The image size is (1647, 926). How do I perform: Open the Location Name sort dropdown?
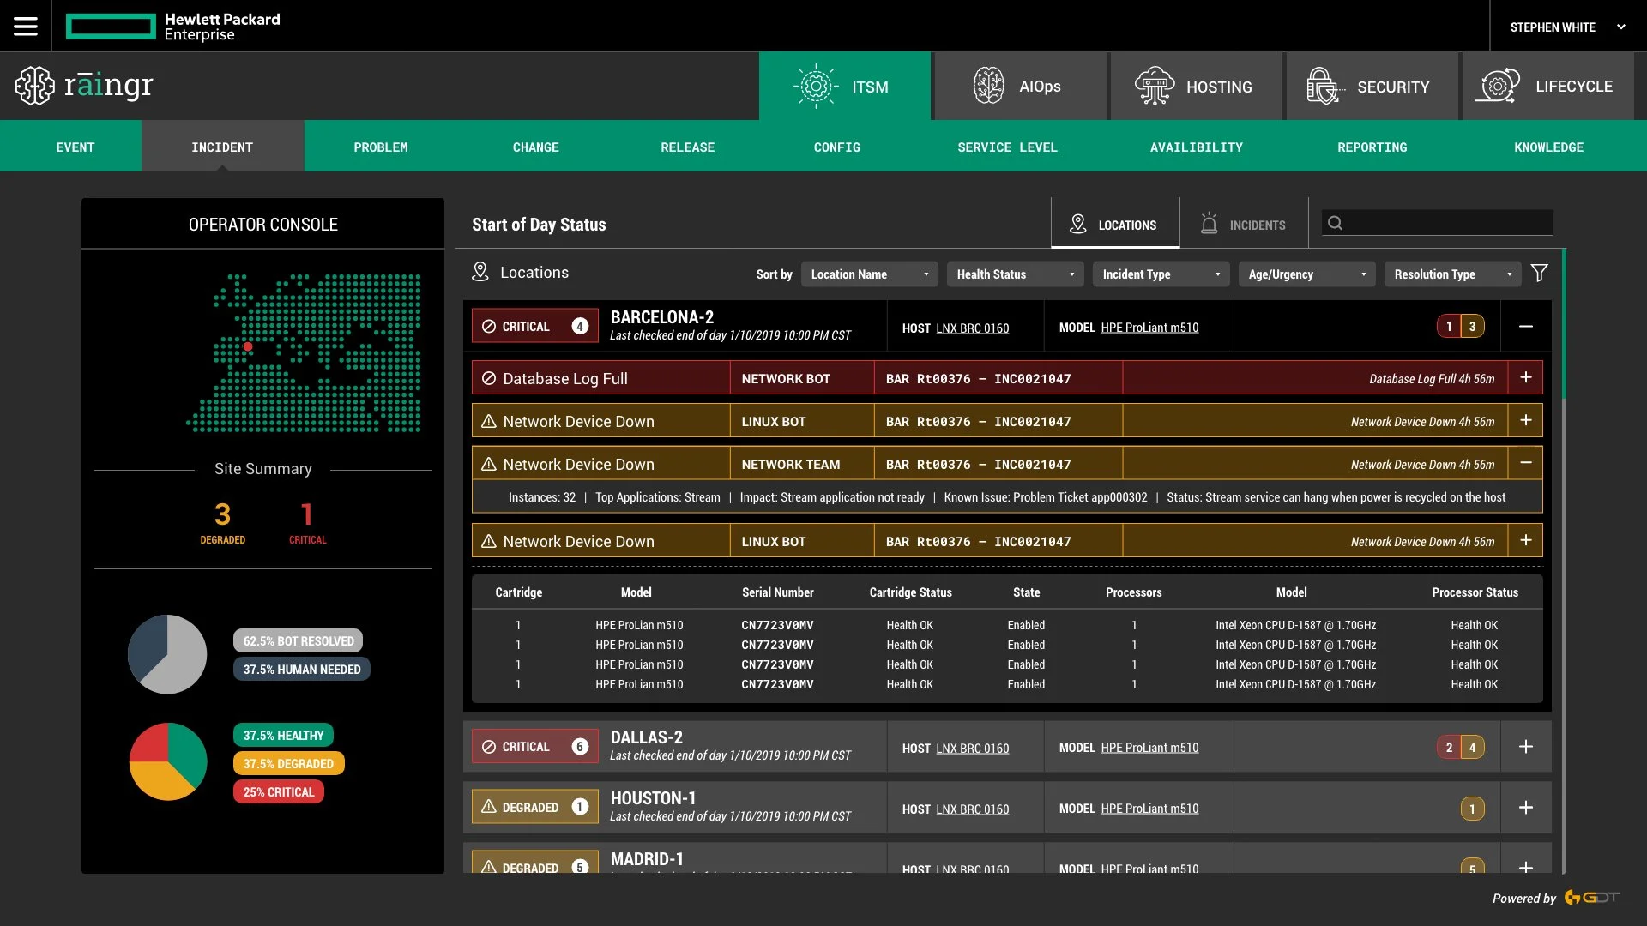point(869,274)
